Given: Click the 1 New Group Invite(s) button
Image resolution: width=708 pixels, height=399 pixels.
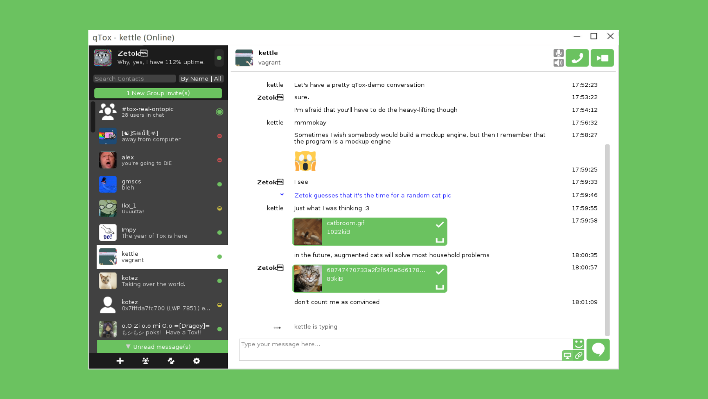Looking at the screenshot, I should [x=158, y=93].
